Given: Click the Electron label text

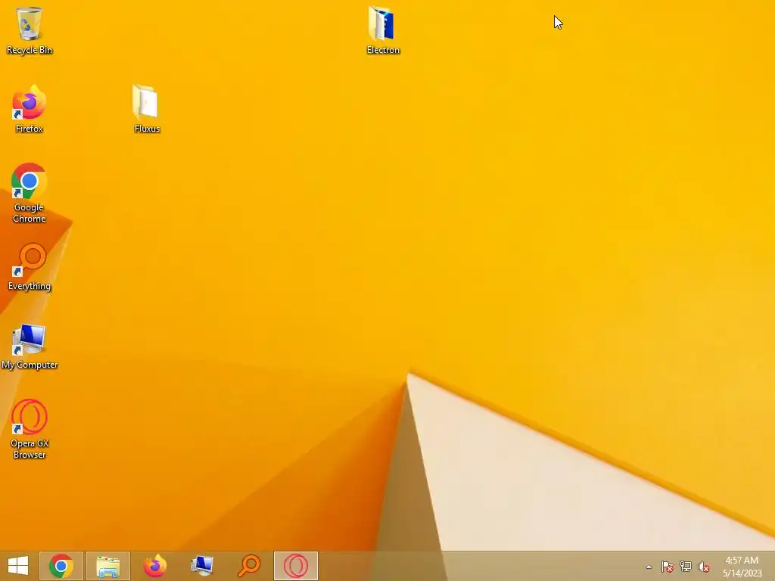Looking at the screenshot, I should (383, 50).
